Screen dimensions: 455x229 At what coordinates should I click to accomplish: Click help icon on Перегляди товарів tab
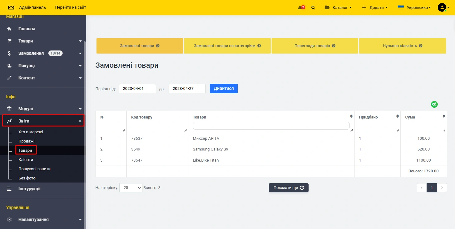[334, 46]
